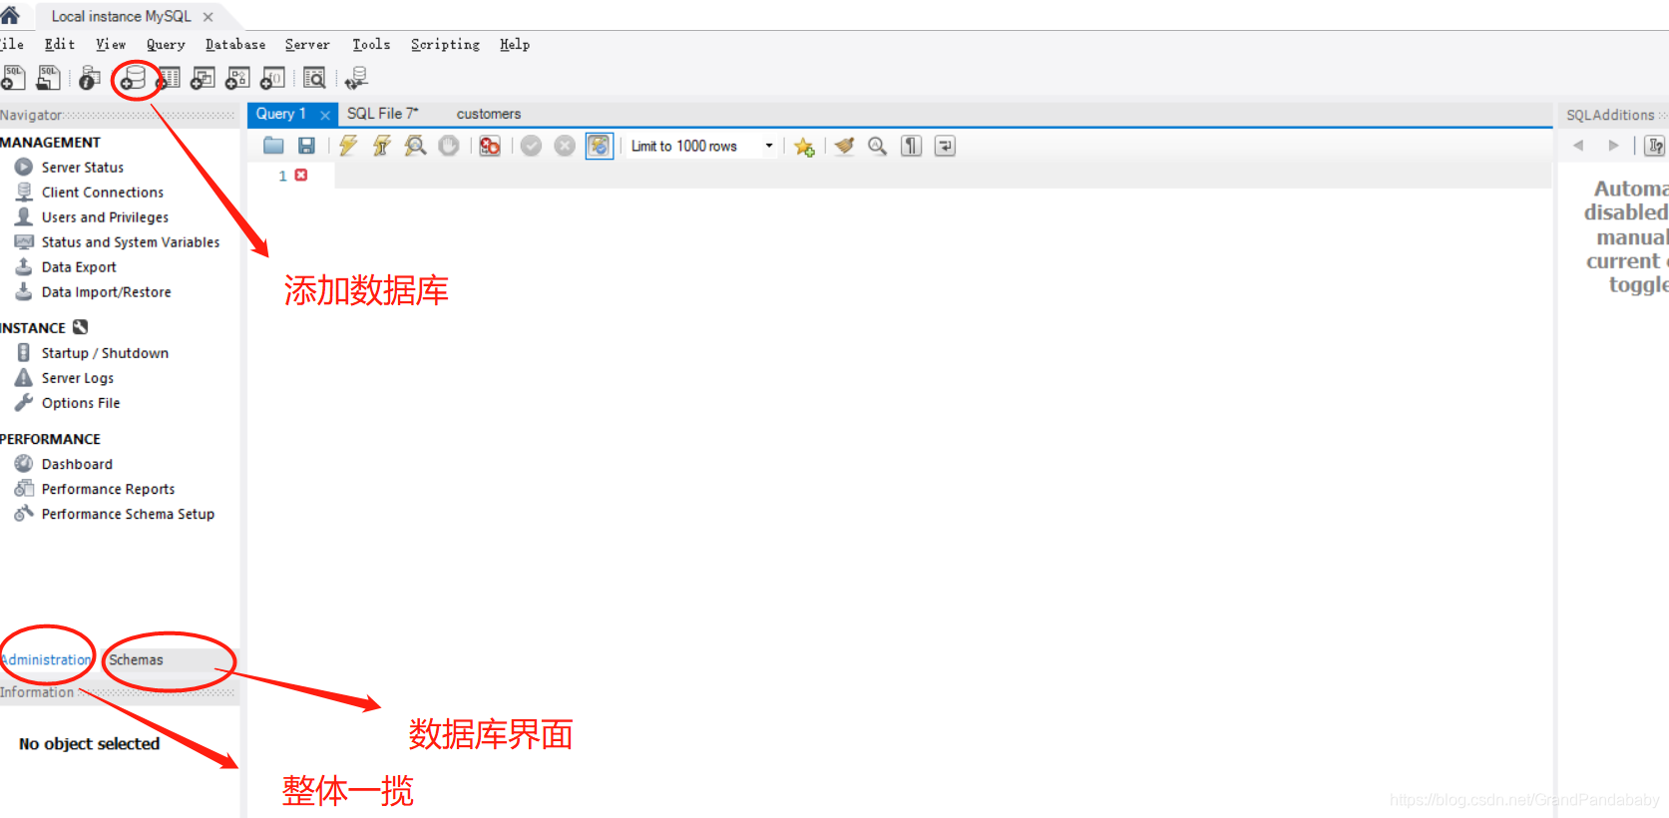Open the performance Dashboard
This screenshot has height=818, width=1669.
coord(77,463)
